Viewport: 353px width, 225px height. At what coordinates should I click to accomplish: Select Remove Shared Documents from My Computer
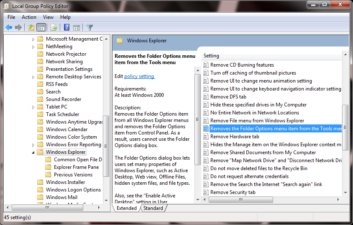(x=263, y=153)
